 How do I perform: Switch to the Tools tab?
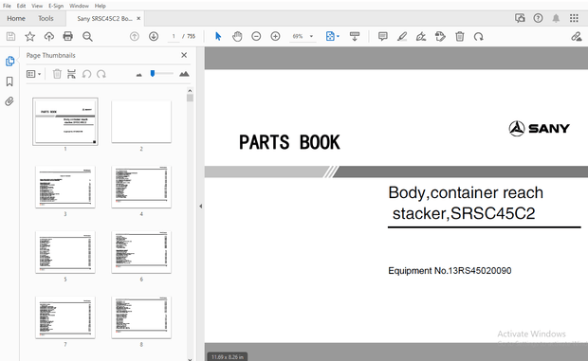(x=46, y=18)
